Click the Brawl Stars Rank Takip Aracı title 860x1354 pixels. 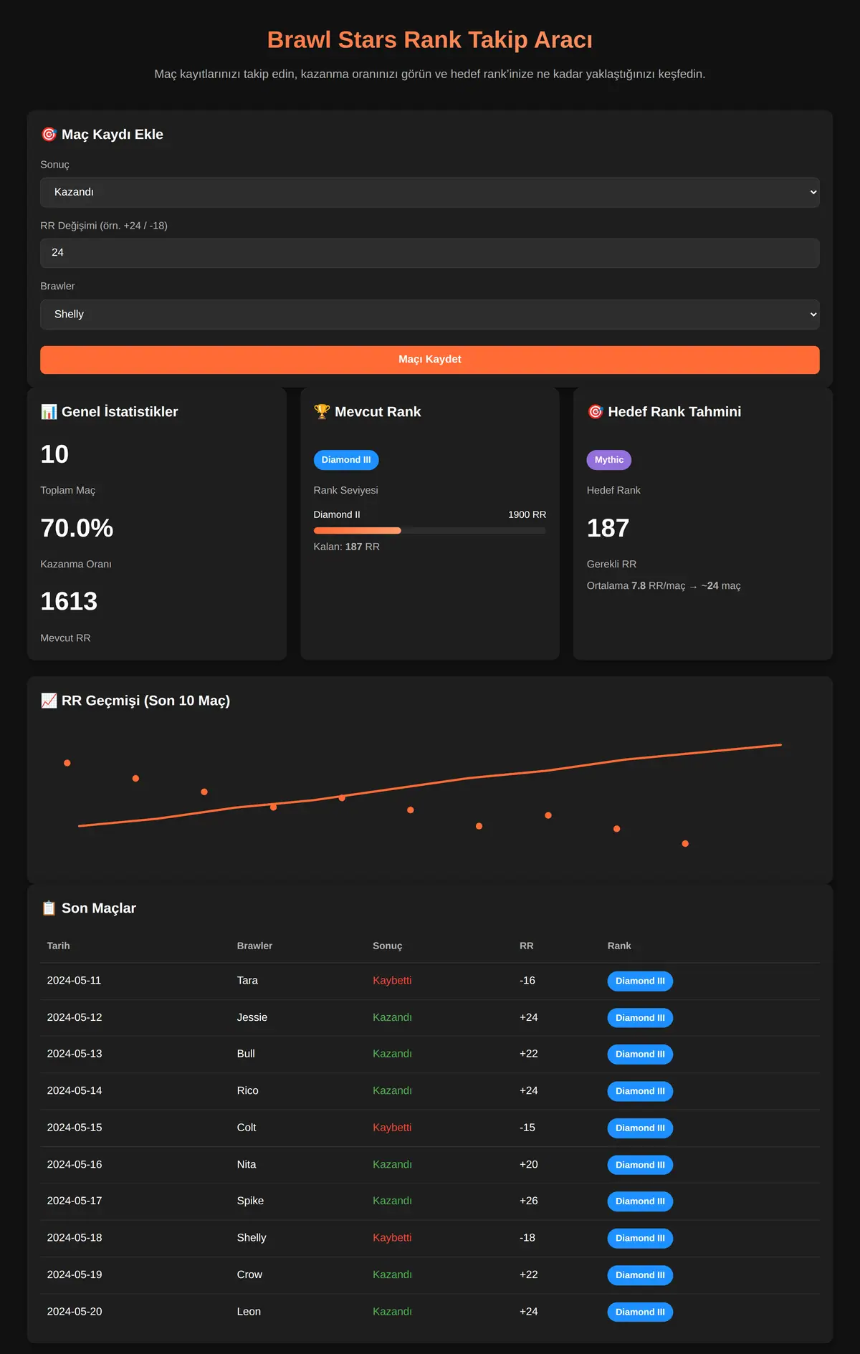pyautogui.click(x=430, y=40)
